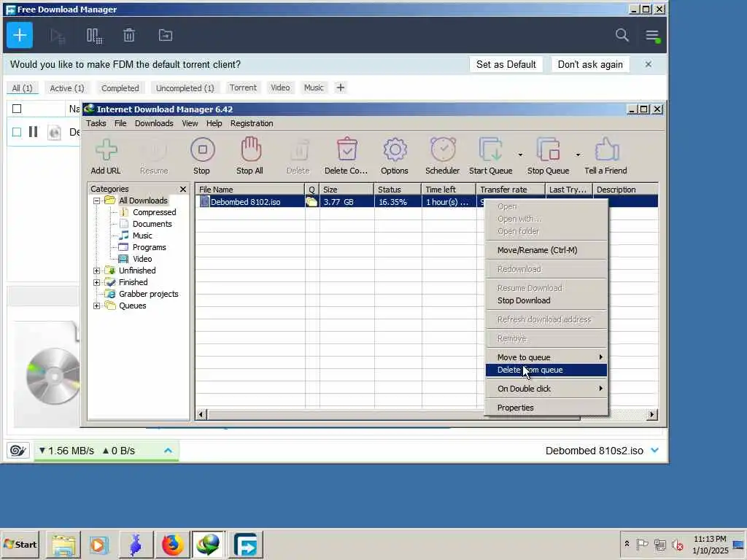Image resolution: width=747 pixels, height=560 pixels.
Task: Click the FDM pause-all toolbar icon
Action: [94, 35]
